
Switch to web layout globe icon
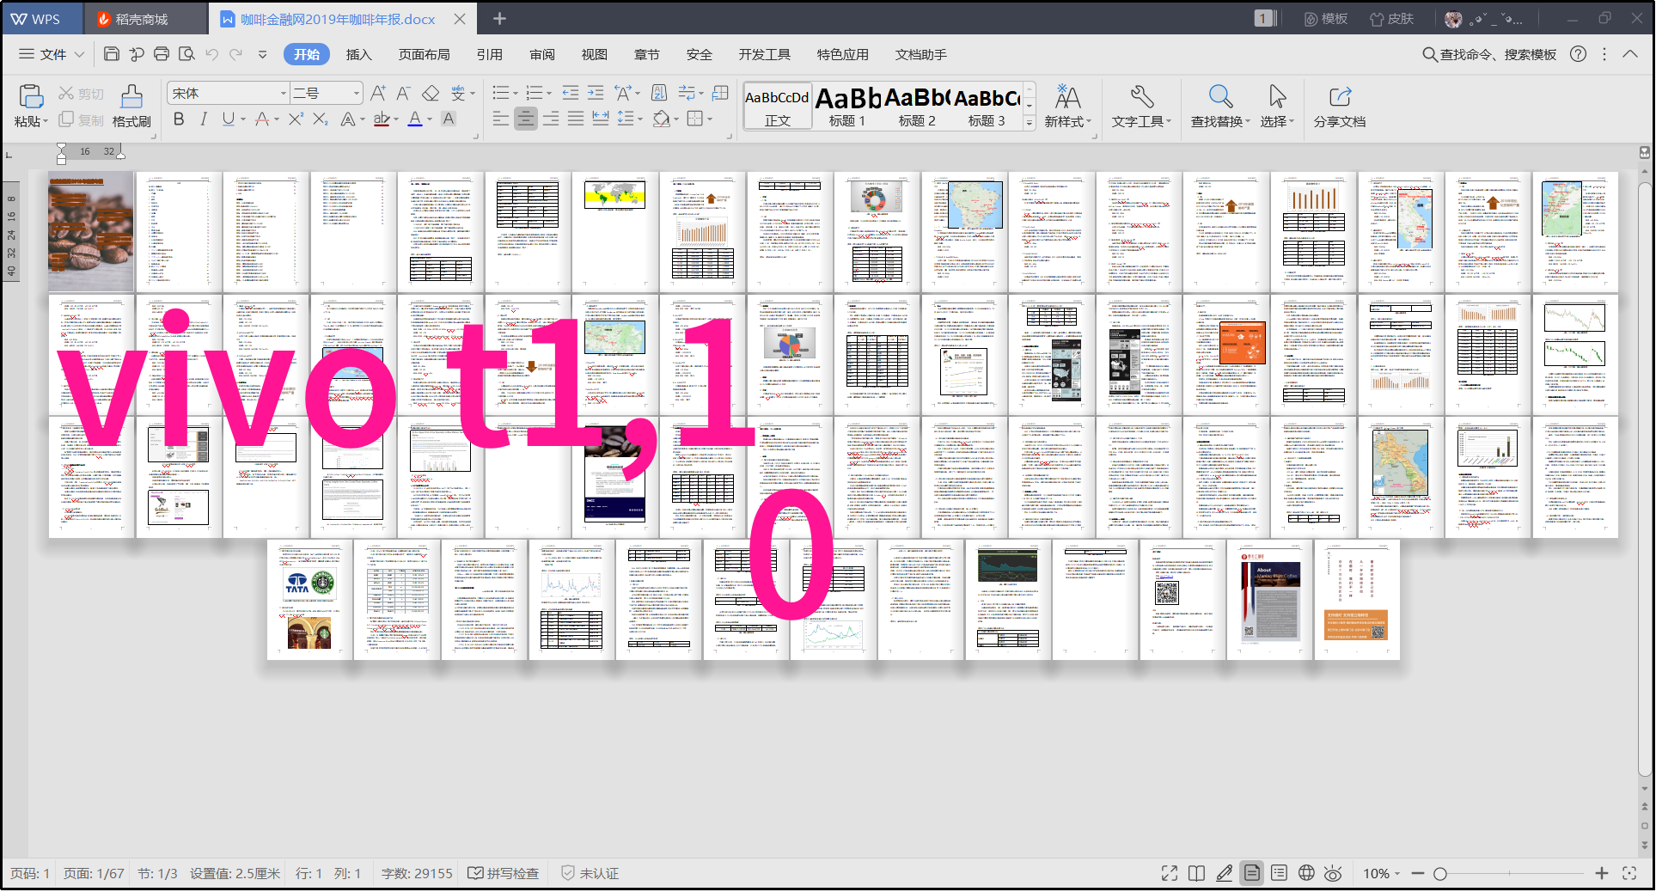[1306, 873]
